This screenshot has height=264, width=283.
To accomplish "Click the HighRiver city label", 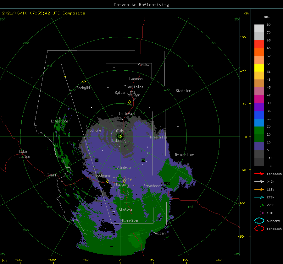I will coord(130,220).
